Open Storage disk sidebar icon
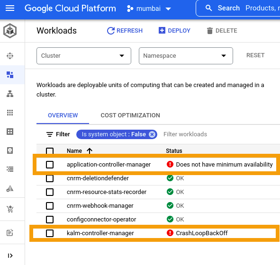The width and height of the screenshot is (280, 265). pos(10,150)
